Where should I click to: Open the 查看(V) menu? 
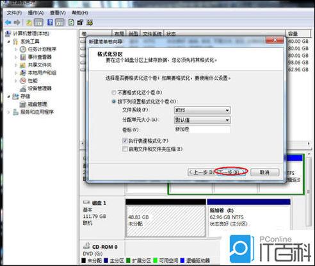point(58,13)
